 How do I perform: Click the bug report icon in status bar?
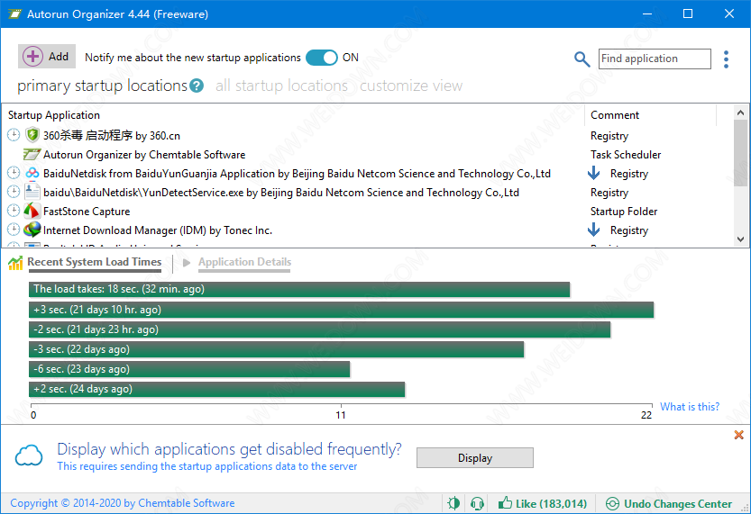[x=453, y=503]
